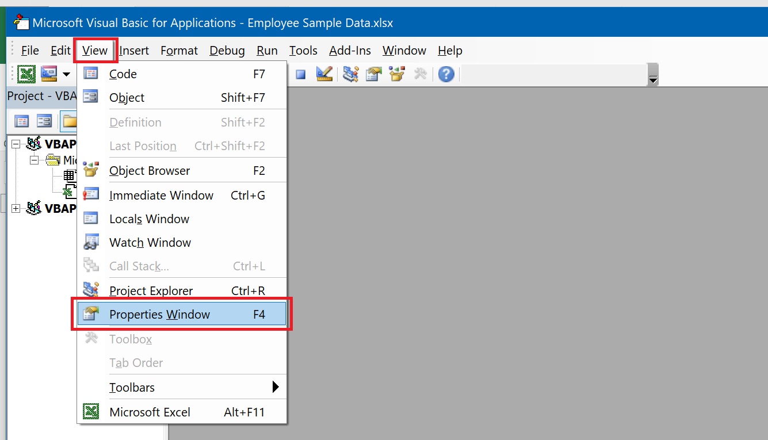The height and width of the screenshot is (440, 768).
Task: Show Properties Window via its toolbar icon
Action: coord(374,74)
